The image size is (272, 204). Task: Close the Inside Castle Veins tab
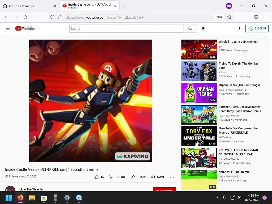115,6
